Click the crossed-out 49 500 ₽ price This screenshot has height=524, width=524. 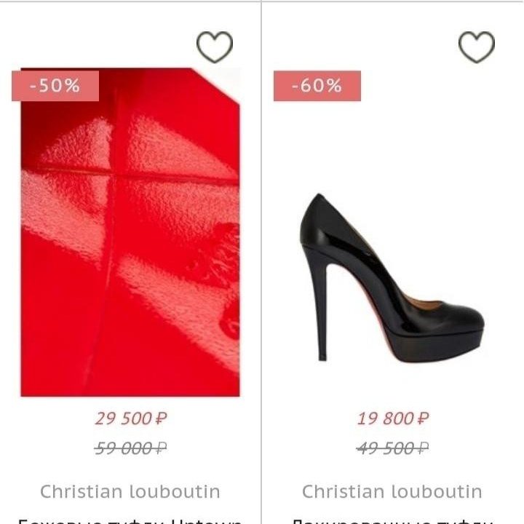[393, 448]
